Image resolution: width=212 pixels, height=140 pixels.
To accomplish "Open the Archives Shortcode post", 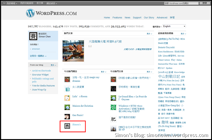I will (41, 71).
